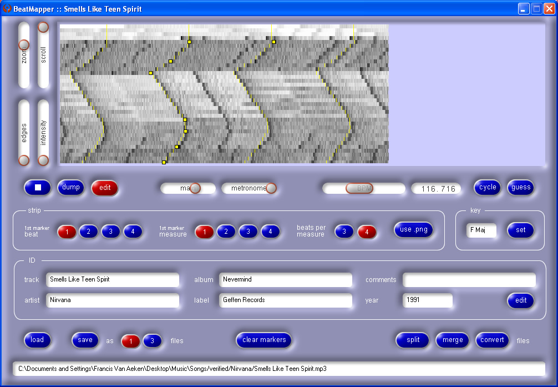
Task: Click the use .png button
Action: click(413, 229)
